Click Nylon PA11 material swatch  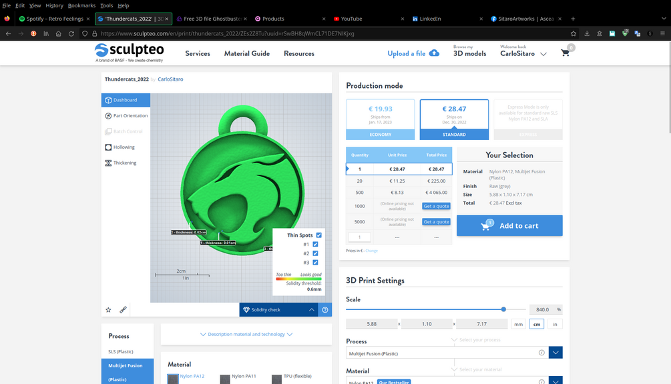coord(225,379)
